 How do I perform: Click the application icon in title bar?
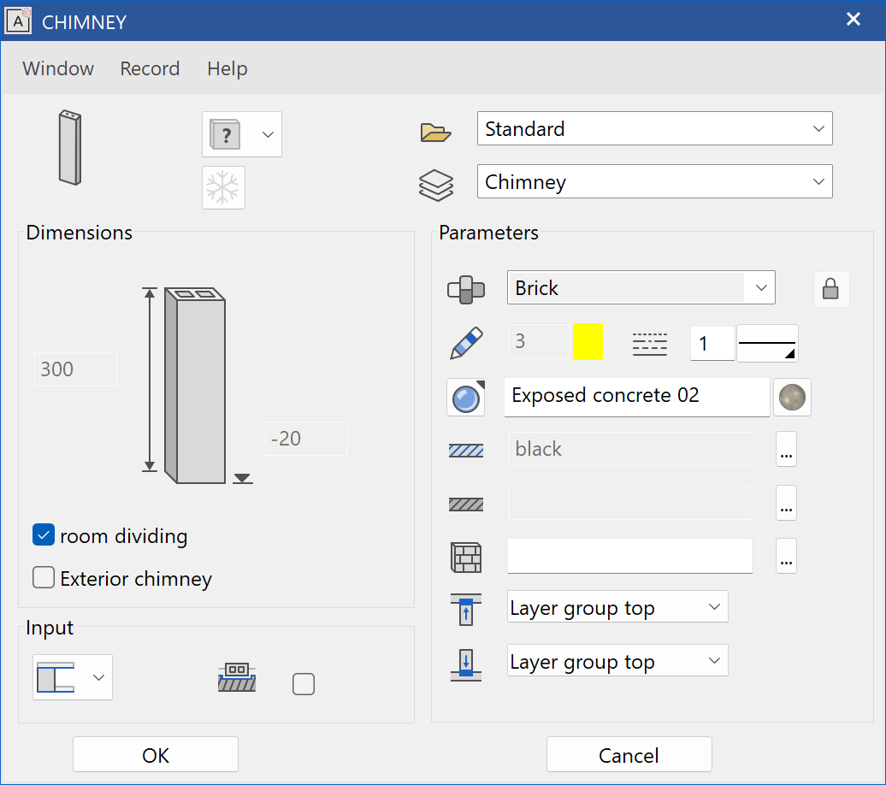(18, 21)
